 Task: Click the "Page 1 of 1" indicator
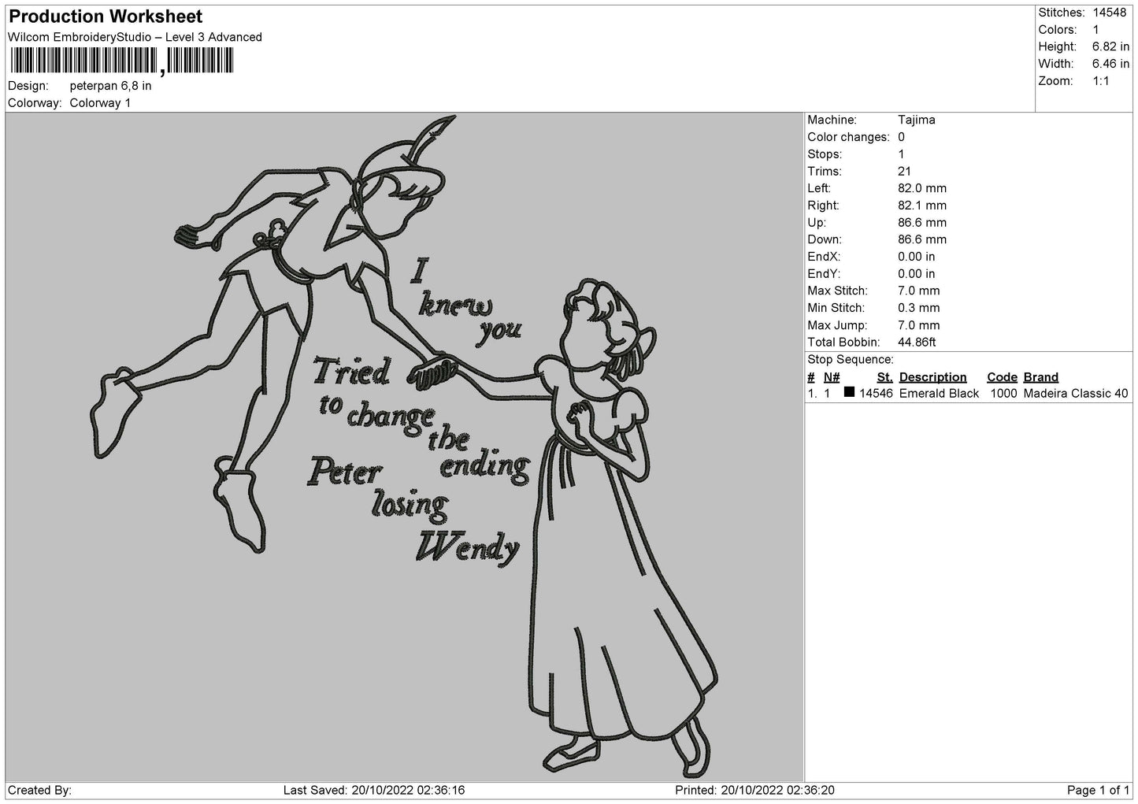(x=1099, y=791)
